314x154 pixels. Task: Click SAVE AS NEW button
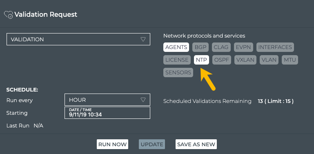point(196,144)
